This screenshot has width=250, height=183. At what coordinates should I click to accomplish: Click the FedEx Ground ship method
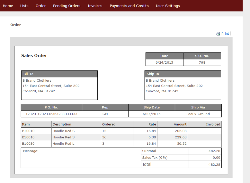click(x=198, y=114)
